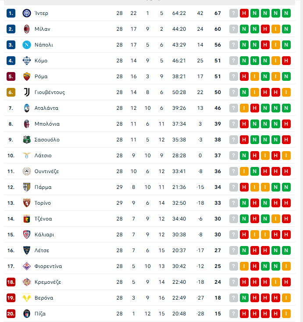Click the Verona club crest icon
Image resolution: width=303 pixels, height=322 pixels.
point(27,298)
